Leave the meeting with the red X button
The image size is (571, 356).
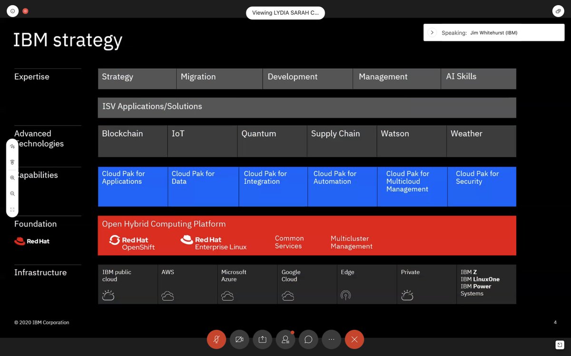click(x=354, y=339)
